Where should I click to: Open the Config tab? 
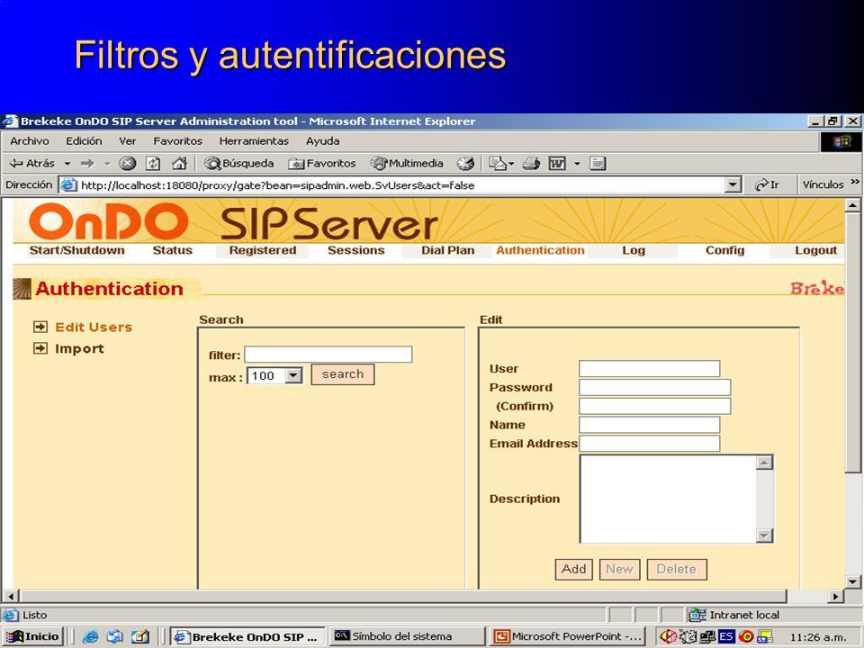[725, 250]
